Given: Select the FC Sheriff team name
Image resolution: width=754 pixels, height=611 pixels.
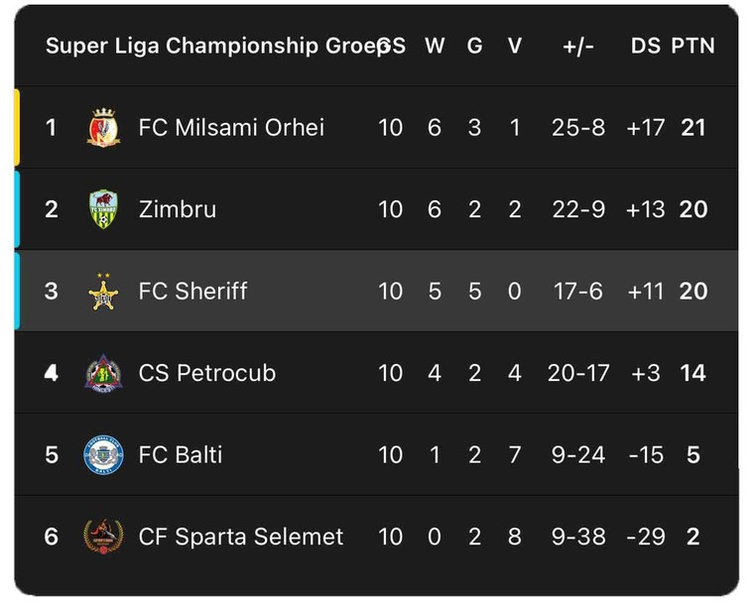Looking at the screenshot, I should (192, 292).
